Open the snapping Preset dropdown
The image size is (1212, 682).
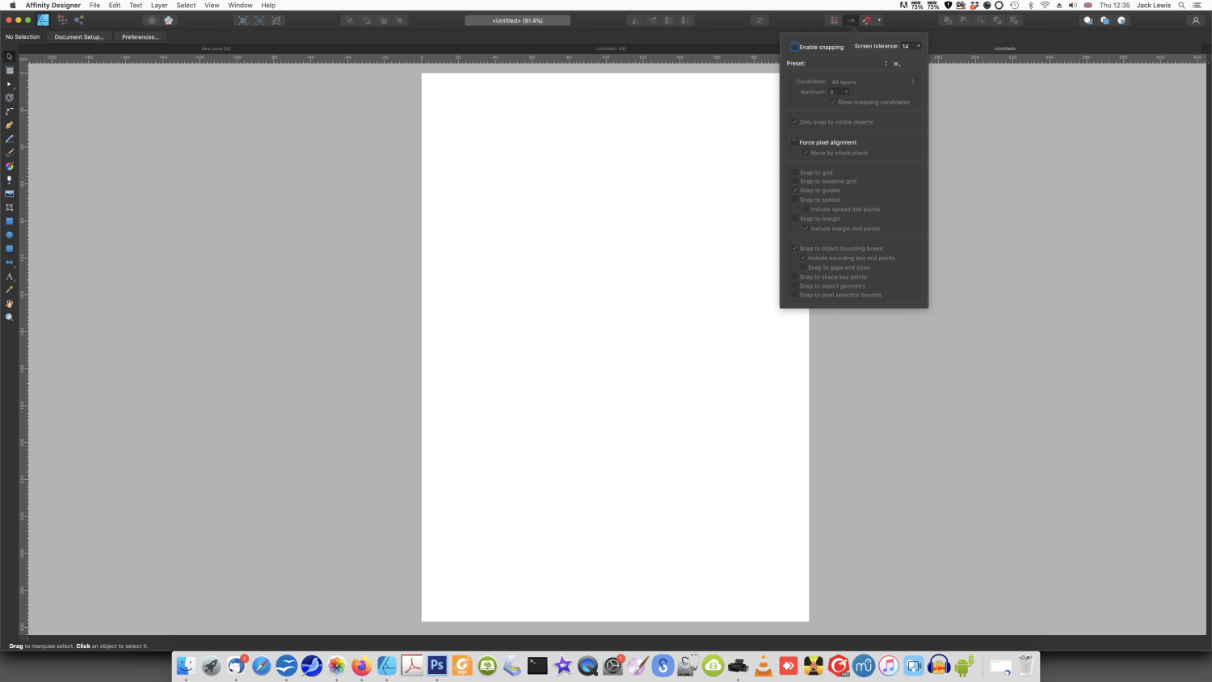(885, 63)
